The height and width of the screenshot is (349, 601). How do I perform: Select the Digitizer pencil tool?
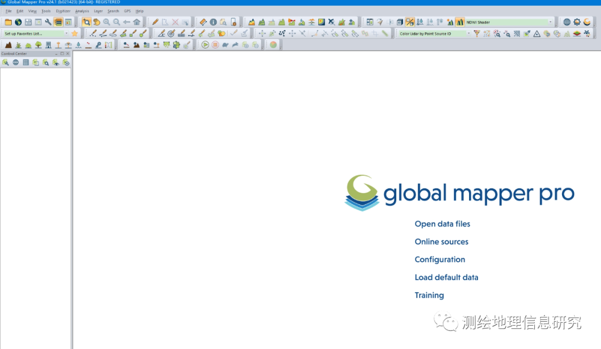(156, 22)
